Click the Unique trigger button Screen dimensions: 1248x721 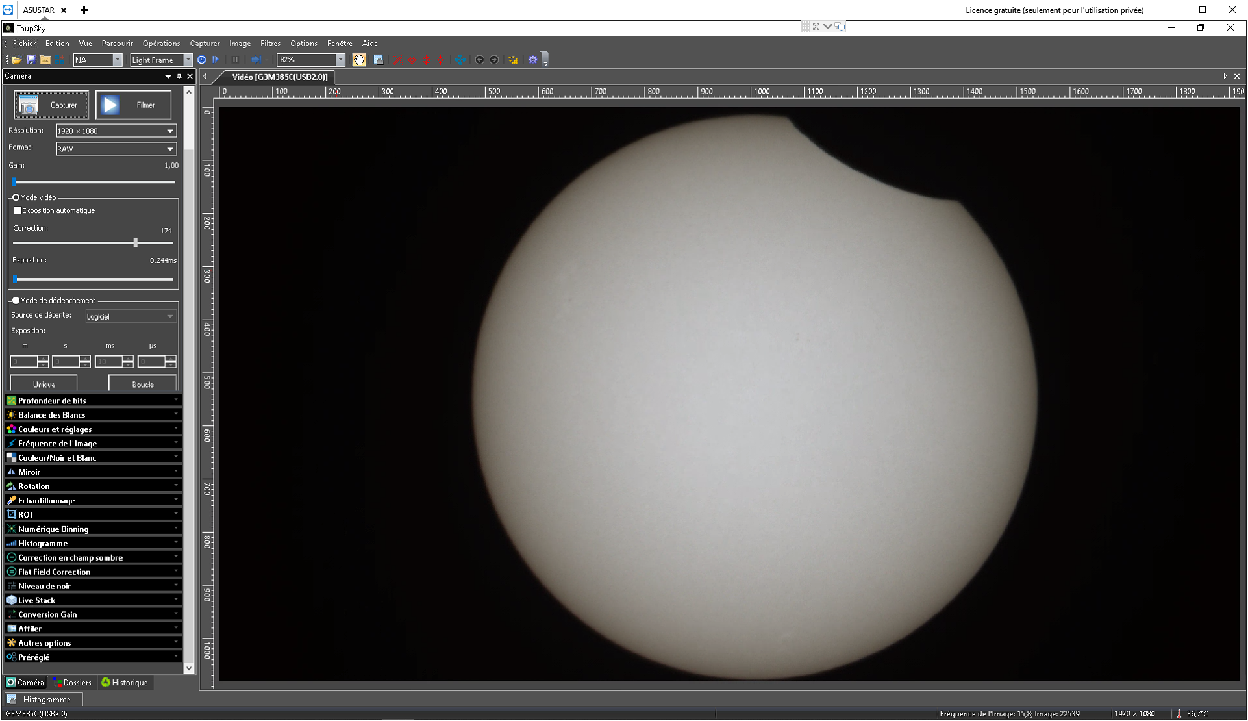[x=44, y=384]
